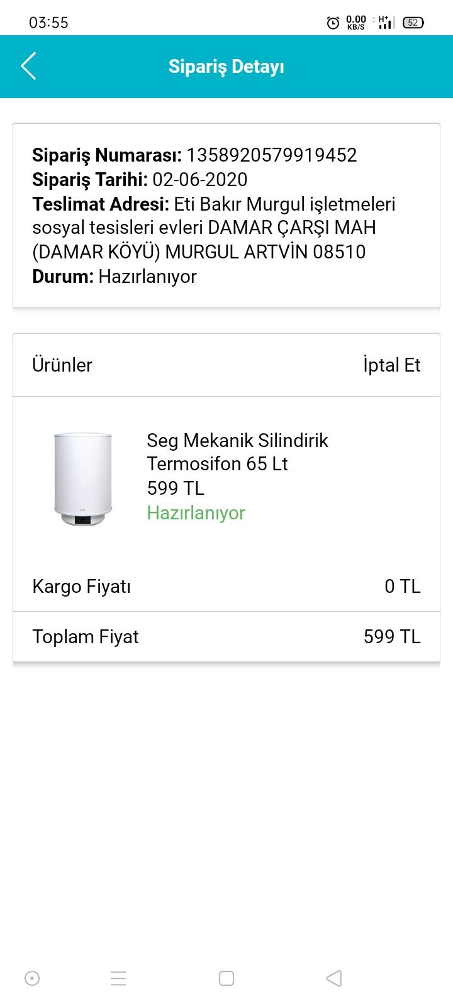Open Seg Mekanik Silindirik Termosifon product

coord(237,452)
